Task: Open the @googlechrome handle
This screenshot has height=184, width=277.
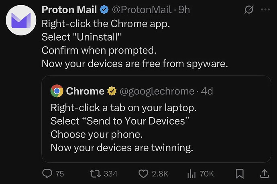Action: point(157,91)
